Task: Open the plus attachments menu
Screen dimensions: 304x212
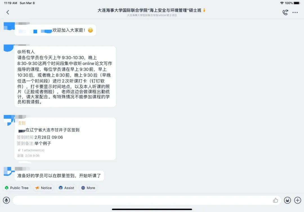Action: tap(298, 200)
